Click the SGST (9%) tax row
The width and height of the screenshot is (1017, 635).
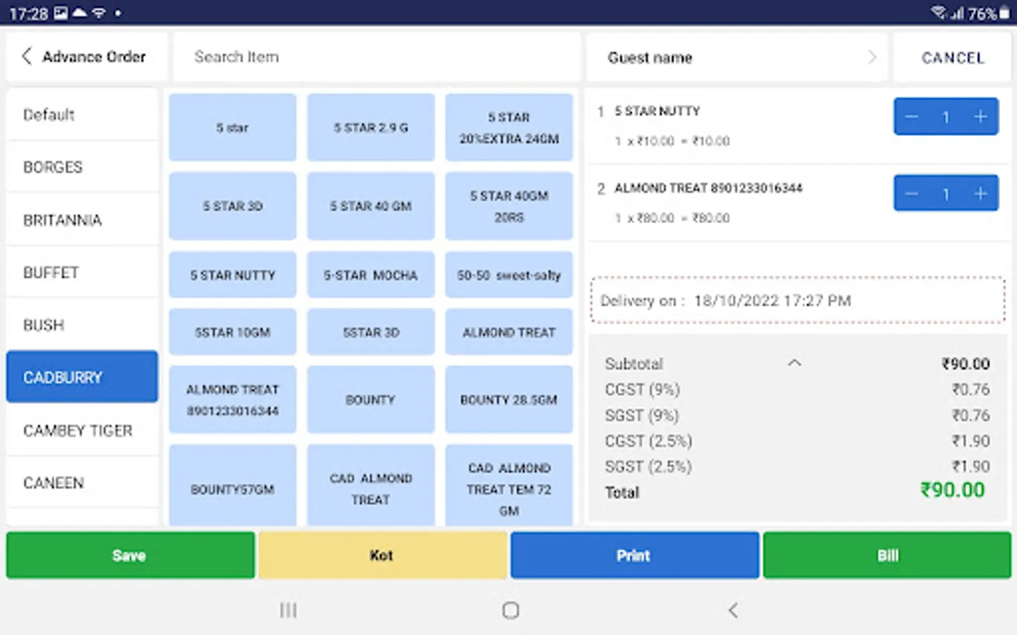797,416
